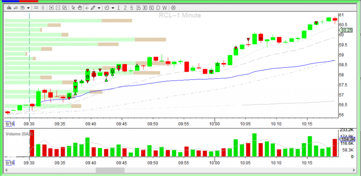
Task: Select the vertical lines tool icon
Action: [x=43, y=8]
